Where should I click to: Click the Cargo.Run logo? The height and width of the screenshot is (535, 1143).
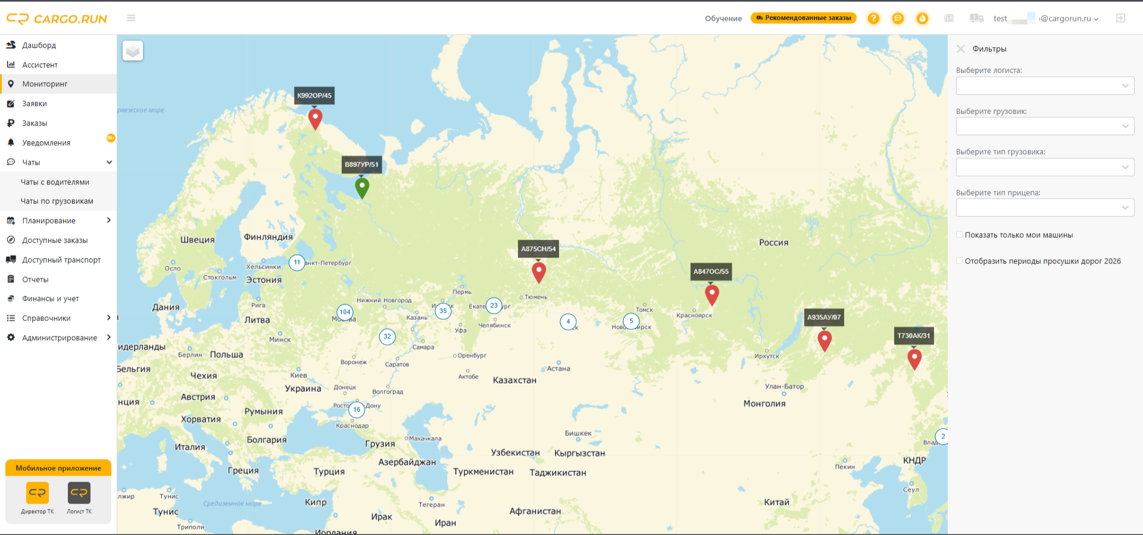point(57,18)
